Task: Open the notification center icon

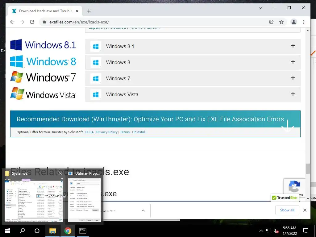Action: click(306, 231)
